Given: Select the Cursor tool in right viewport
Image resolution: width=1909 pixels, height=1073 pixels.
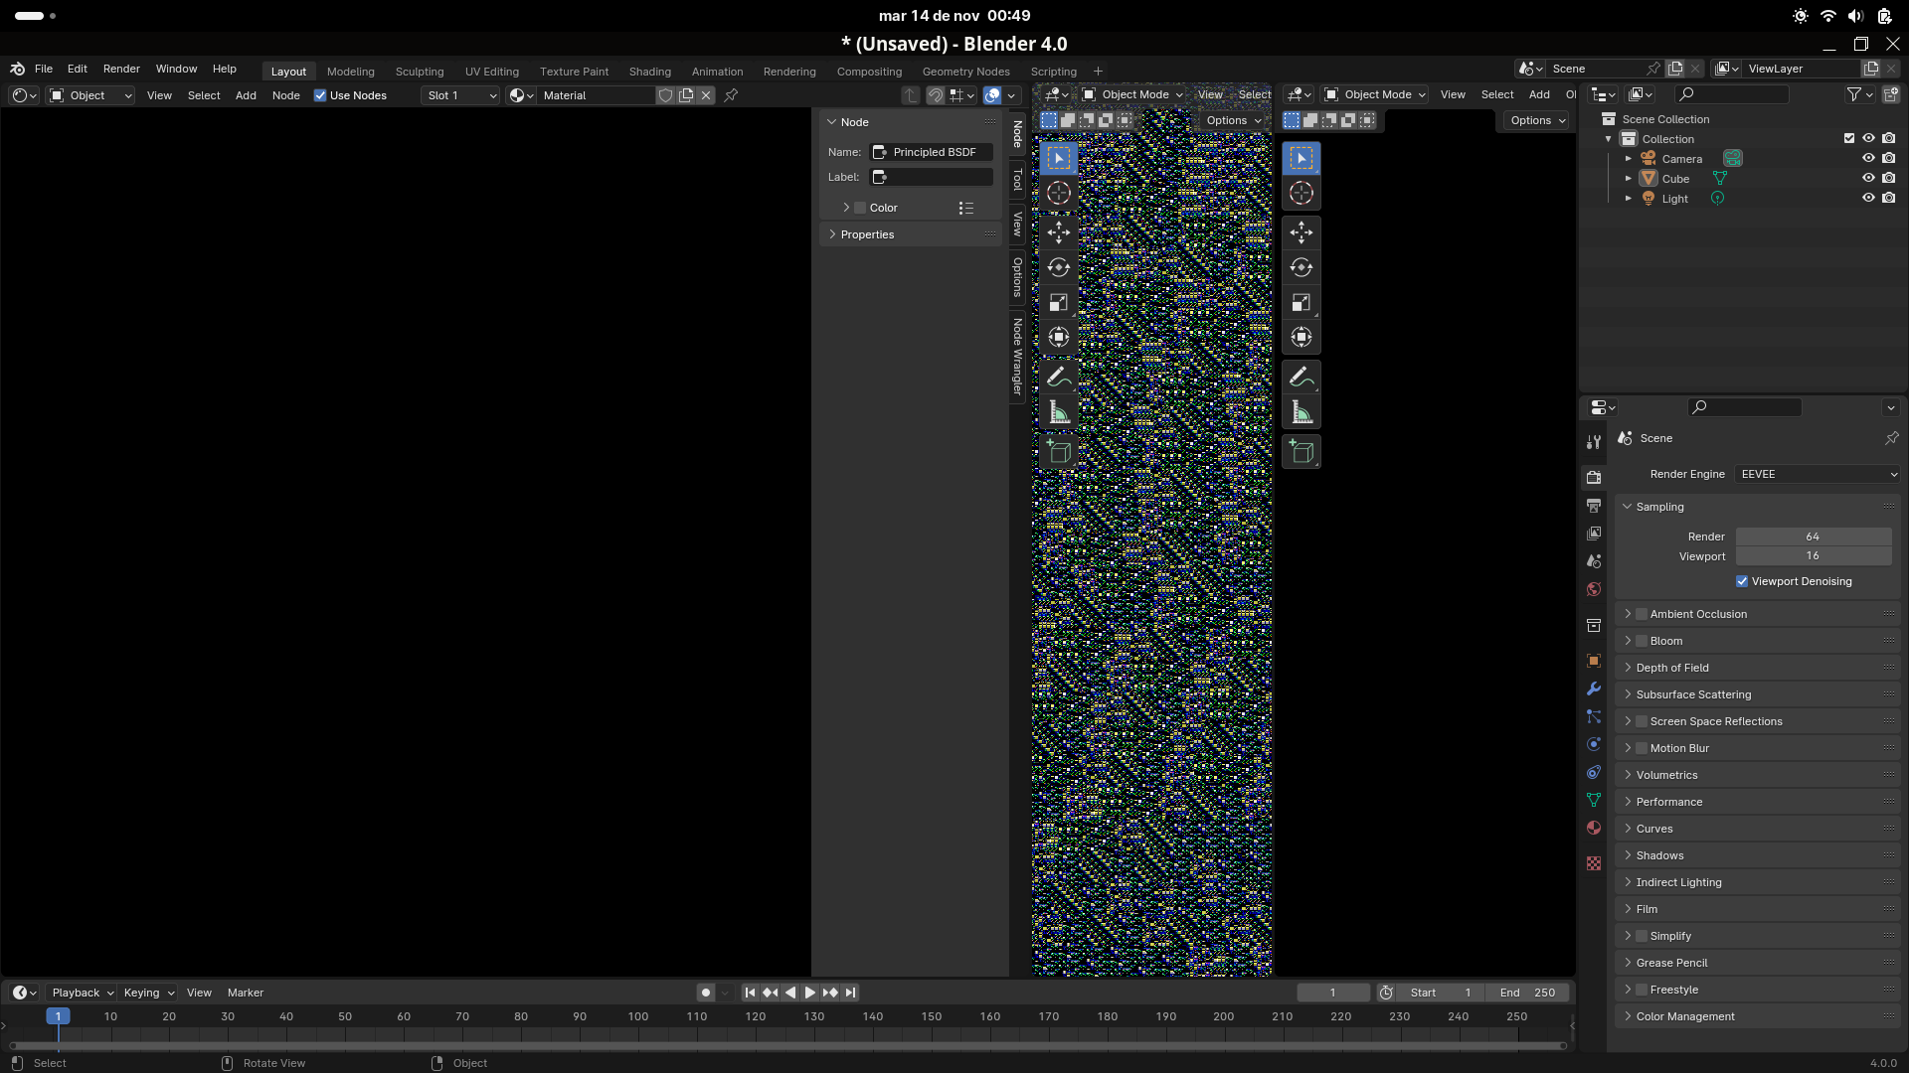Looking at the screenshot, I should (x=1302, y=193).
